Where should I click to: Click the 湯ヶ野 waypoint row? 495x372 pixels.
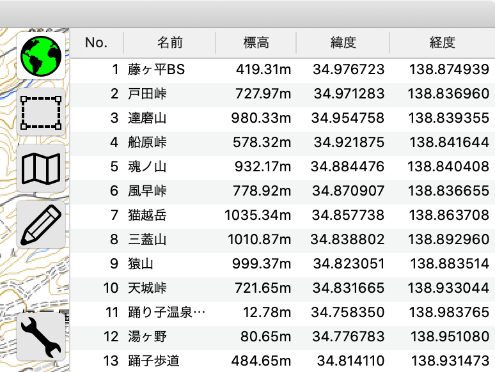(x=283, y=337)
